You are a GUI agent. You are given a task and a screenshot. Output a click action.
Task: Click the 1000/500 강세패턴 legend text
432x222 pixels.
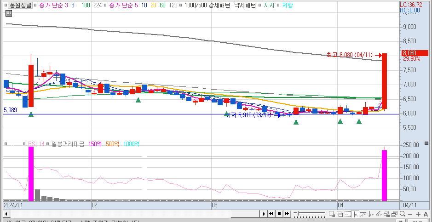[207, 5]
